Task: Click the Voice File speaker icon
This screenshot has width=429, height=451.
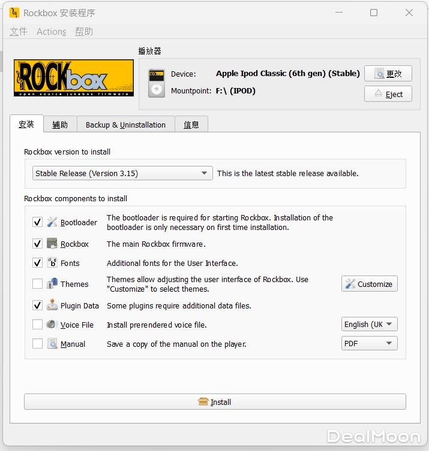Action: click(x=52, y=325)
